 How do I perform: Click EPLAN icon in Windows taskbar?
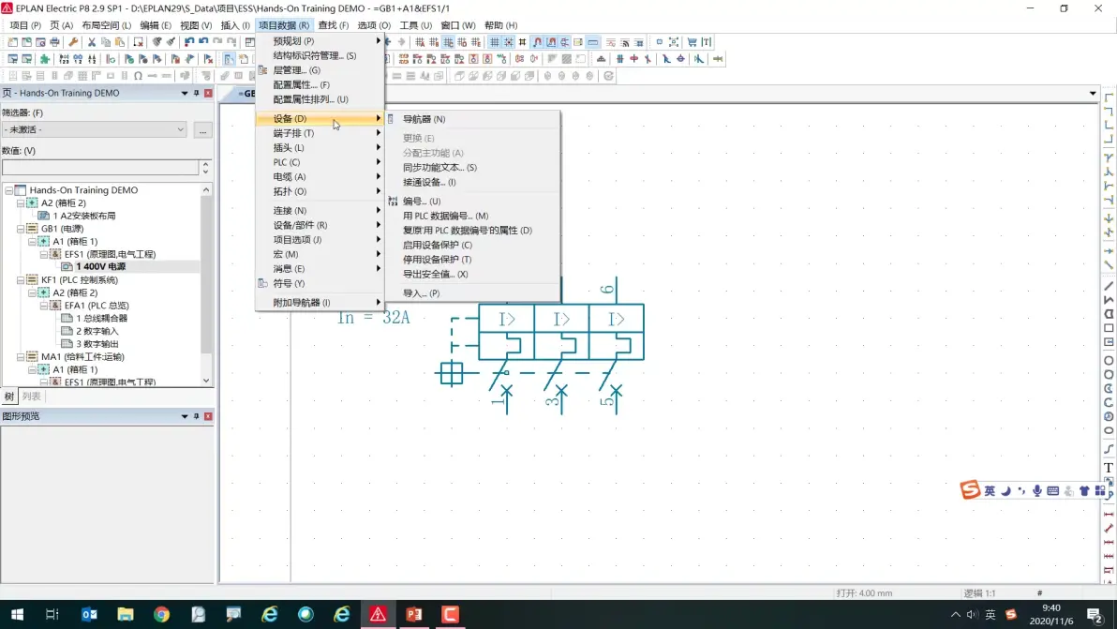(x=378, y=614)
